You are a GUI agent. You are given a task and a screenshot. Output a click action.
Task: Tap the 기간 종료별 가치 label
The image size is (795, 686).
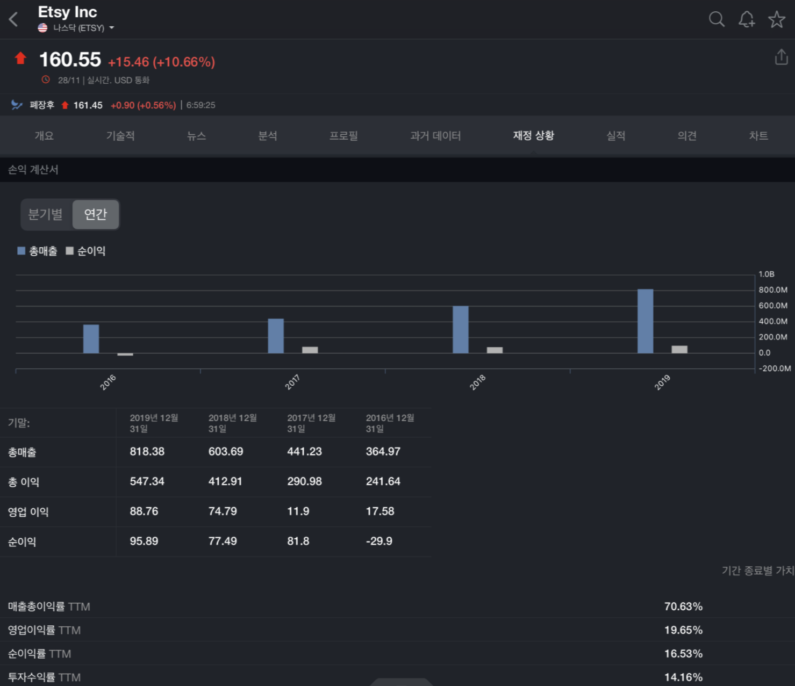(758, 571)
